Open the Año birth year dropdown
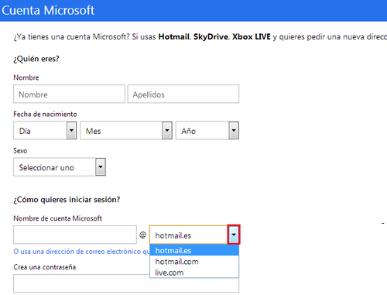The height and width of the screenshot is (295, 387). point(207,131)
